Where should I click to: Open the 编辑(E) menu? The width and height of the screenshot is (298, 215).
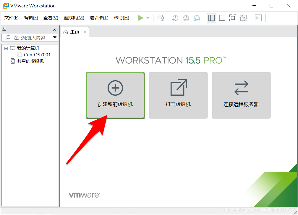point(31,18)
